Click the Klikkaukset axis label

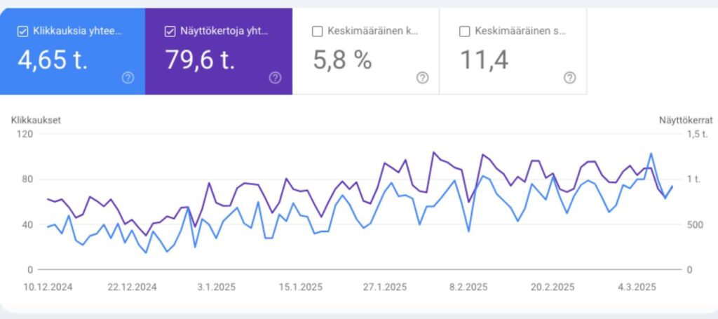(x=36, y=120)
